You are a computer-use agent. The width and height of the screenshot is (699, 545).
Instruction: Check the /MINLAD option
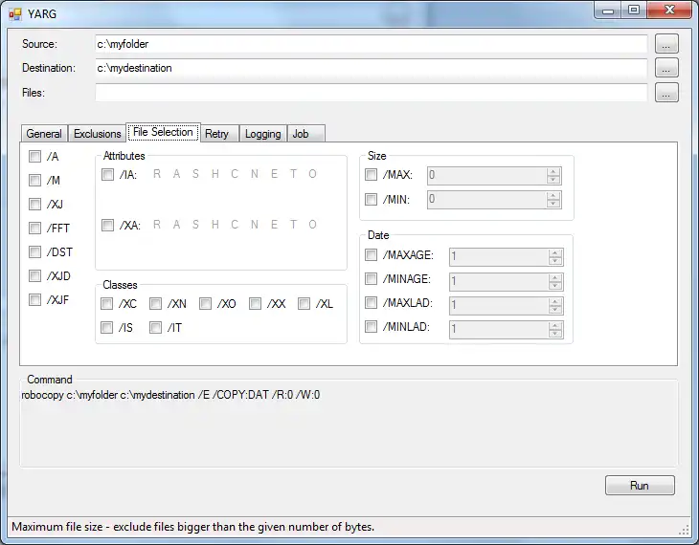coord(371,327)
